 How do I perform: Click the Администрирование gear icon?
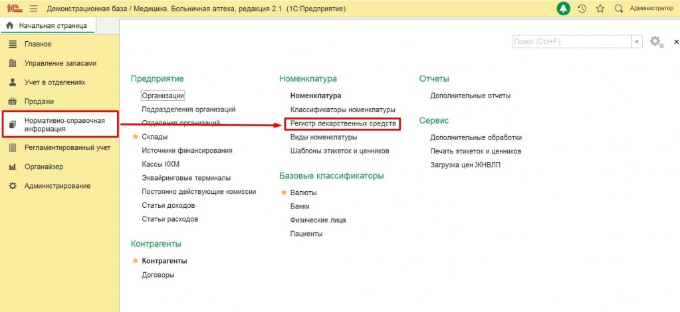point(13,186)
